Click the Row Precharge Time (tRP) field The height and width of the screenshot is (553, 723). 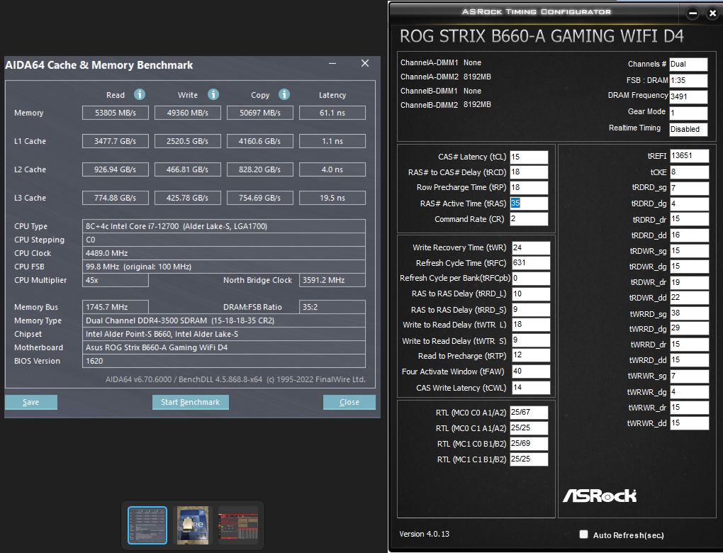point(529,188)
